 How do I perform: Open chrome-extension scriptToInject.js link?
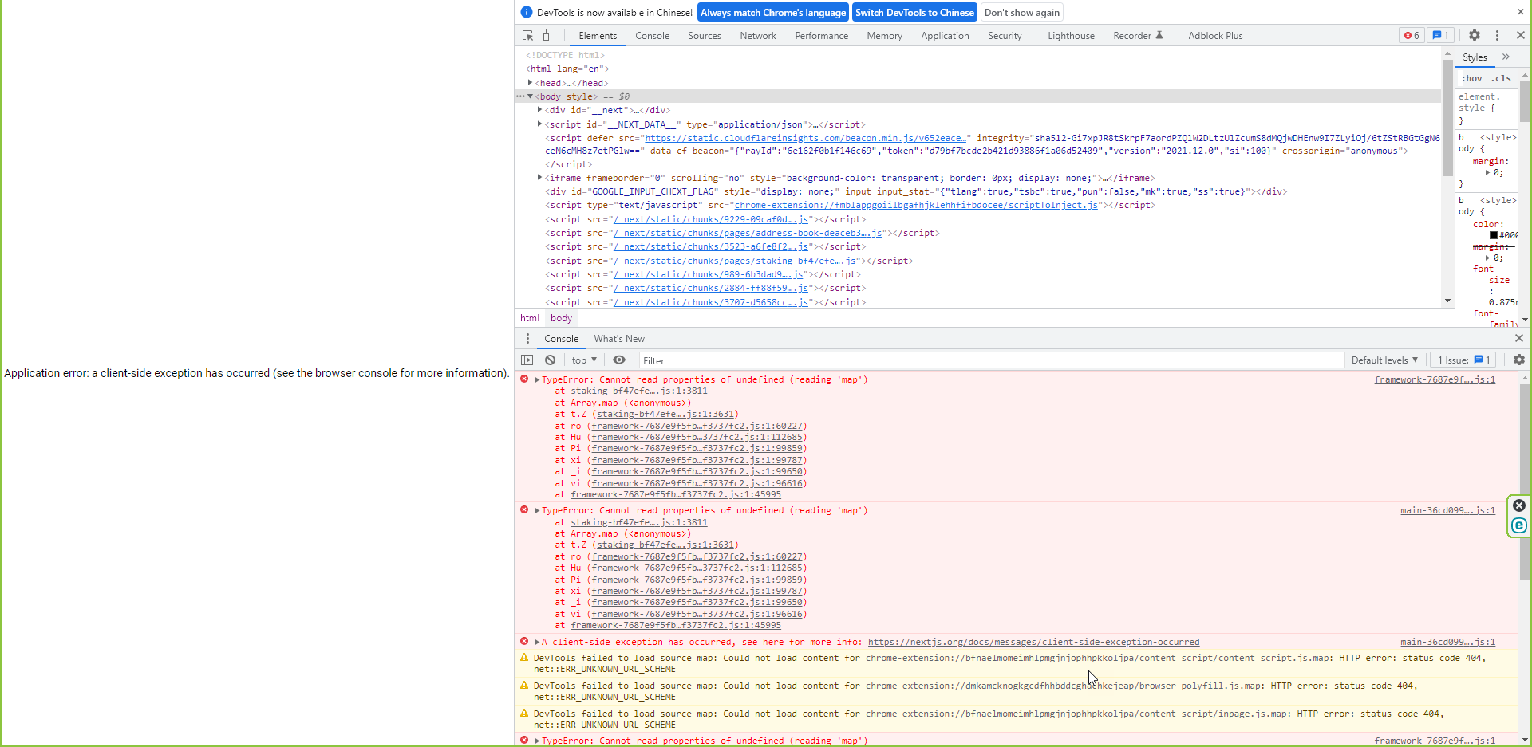(x=916, y=205)
